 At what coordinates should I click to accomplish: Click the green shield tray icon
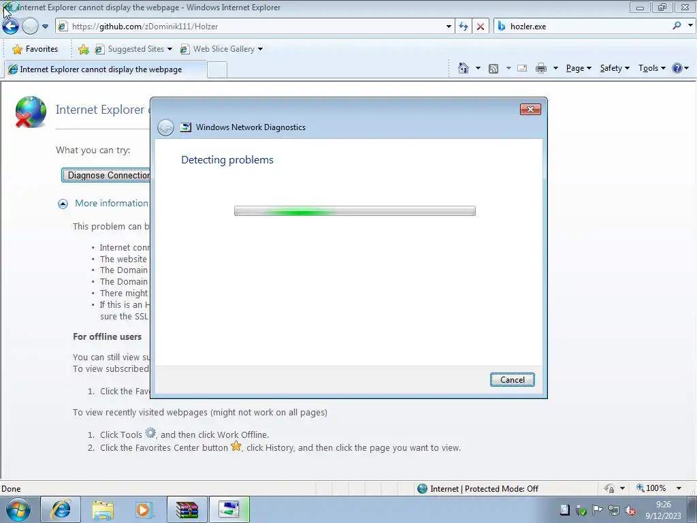pos(581,510)
